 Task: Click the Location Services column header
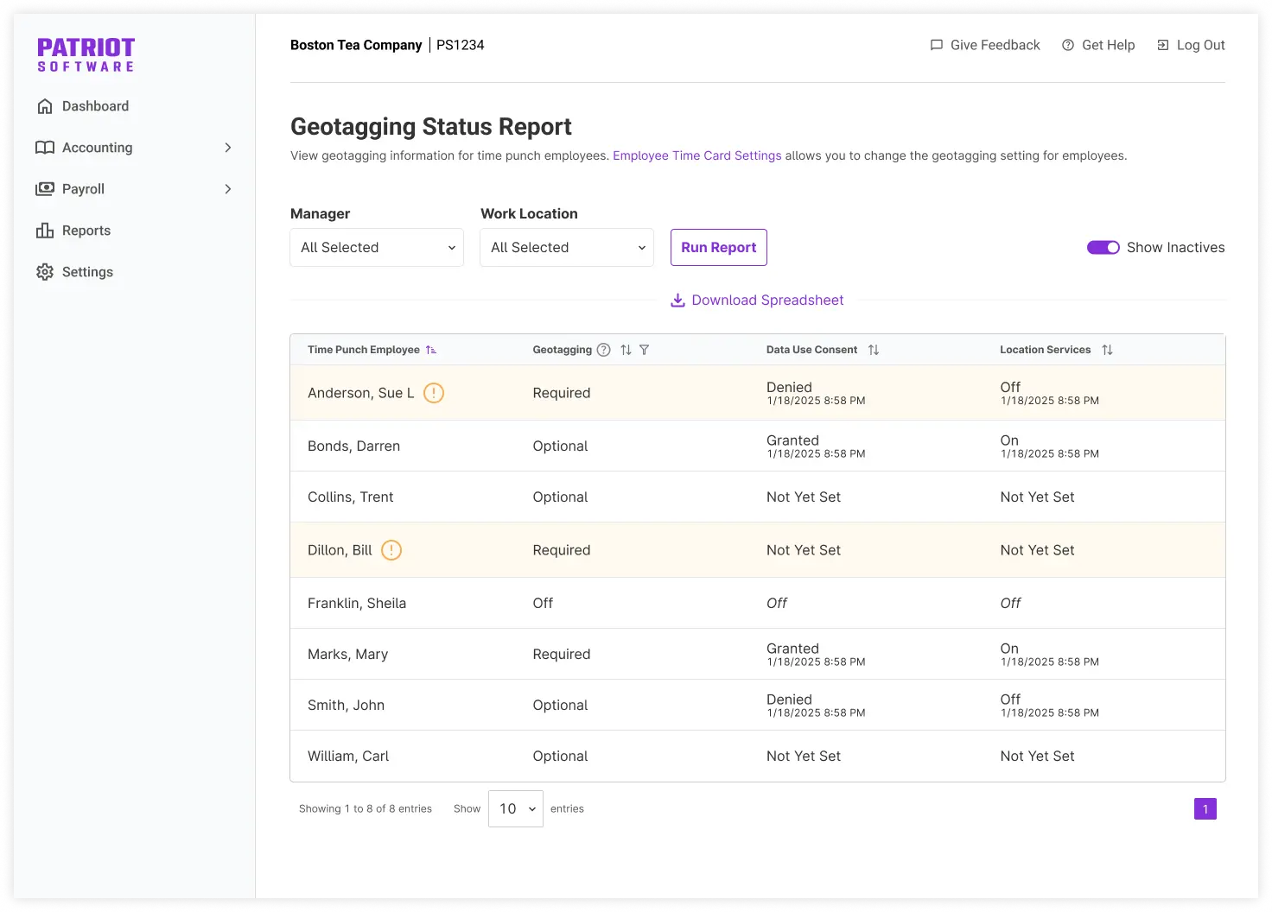tap(1046, 350)
